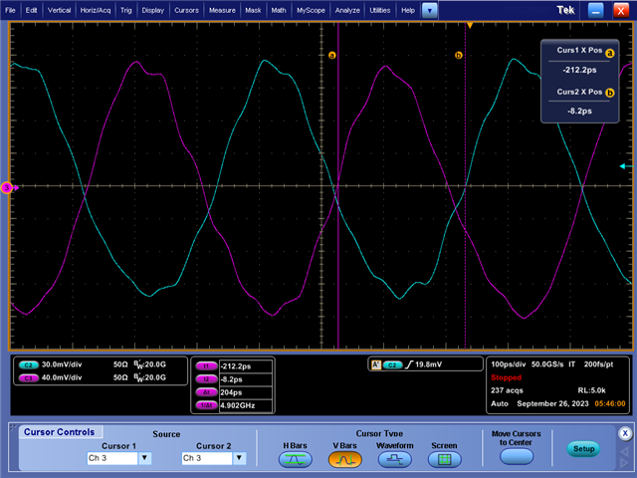This screenshot has width=637, height=478.
Task: Close the Cursor Controls panel
Action: click(x=624, y=433)
